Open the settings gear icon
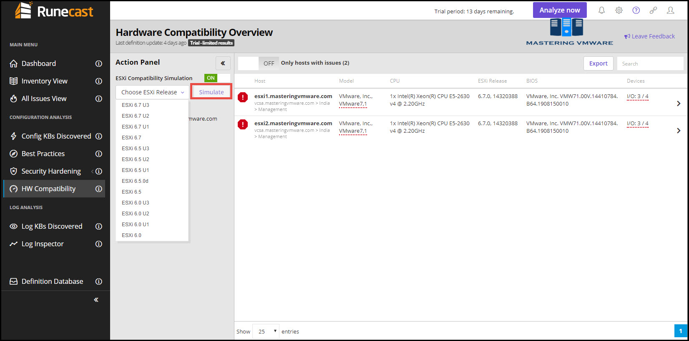Viewport: 689px width, 341px height. tap(619, 10)
